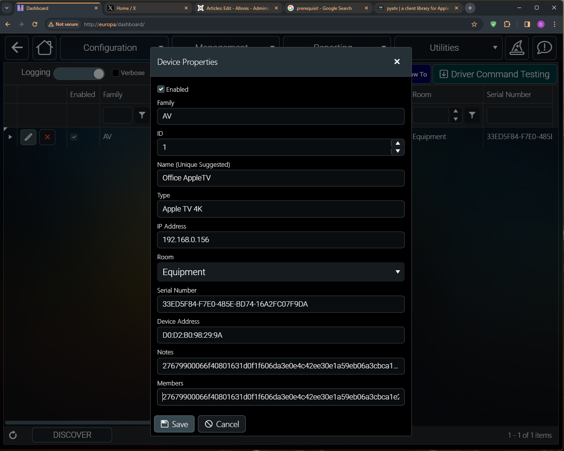Toggle the browser side panel icon

(527, 24)
